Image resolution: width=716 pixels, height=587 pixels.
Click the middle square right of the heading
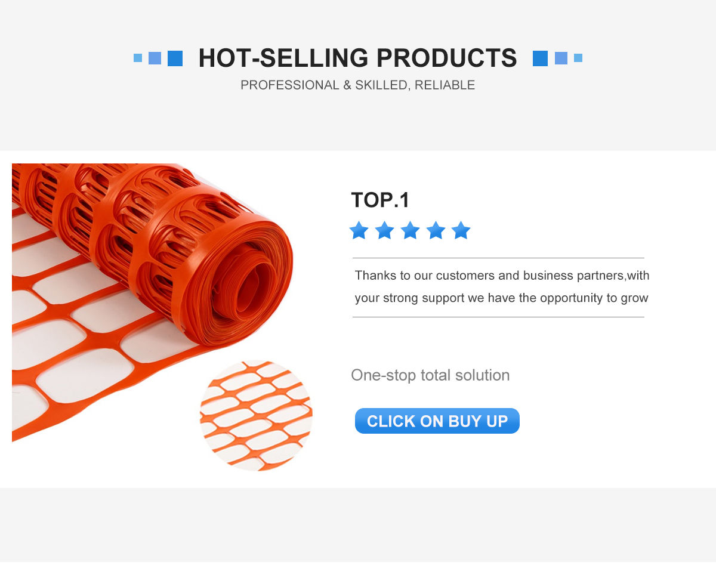point(561,58)
